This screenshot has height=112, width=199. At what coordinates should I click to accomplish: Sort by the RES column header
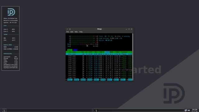(96, 52)
